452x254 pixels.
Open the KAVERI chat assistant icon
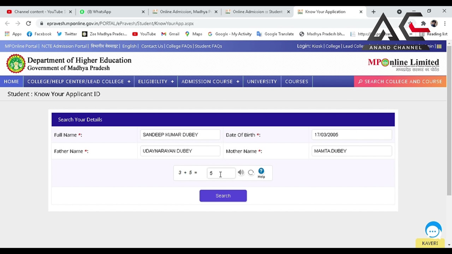(433, 231)
